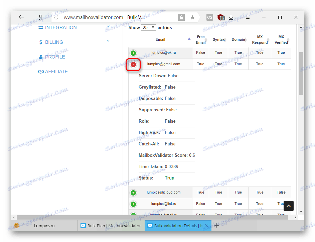Click the Suppressed False entry
Screen dimensions: 315x242
(x=158, y=110)
